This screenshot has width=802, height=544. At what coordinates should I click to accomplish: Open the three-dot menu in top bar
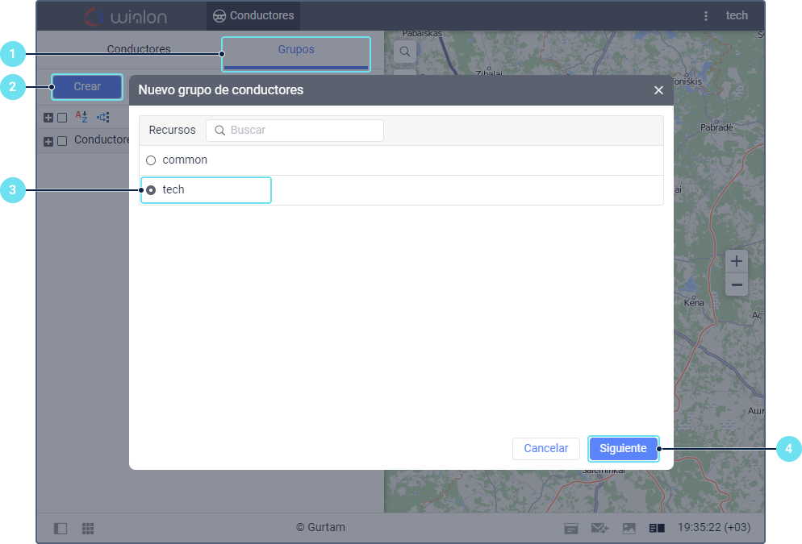click(706, 16)
